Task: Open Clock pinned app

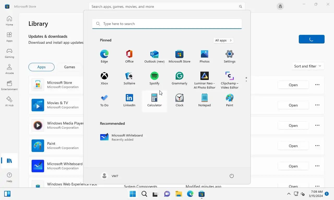Action: coord(180,101)
